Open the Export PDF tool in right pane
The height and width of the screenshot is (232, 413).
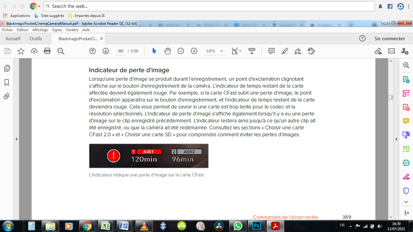click(406, 79)
